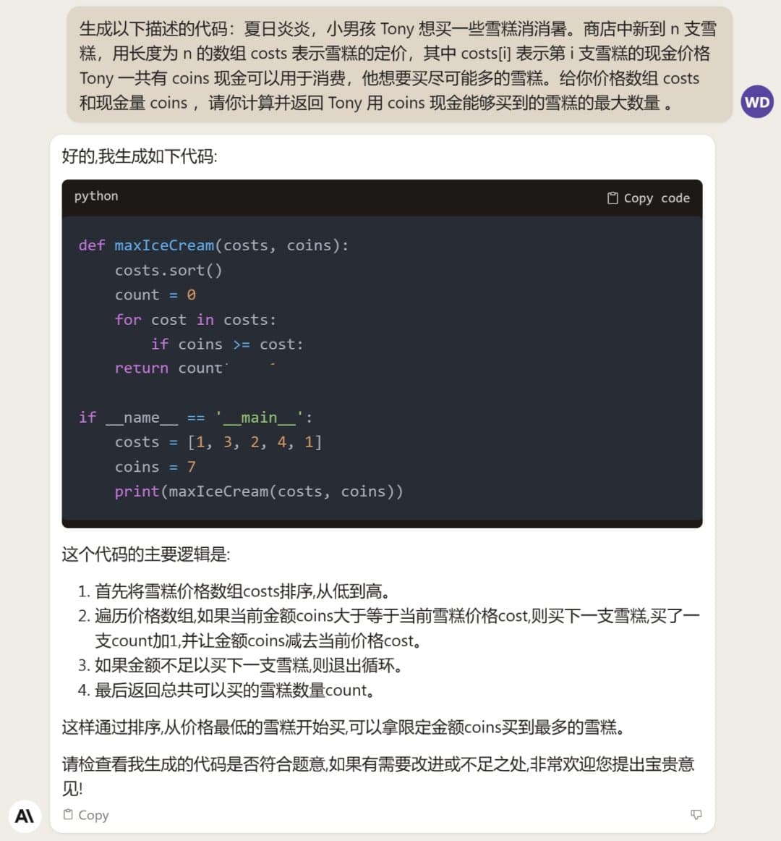781x841 pixels.
Task: Click the Copy label below the response
Action: (x=93, y=815)
